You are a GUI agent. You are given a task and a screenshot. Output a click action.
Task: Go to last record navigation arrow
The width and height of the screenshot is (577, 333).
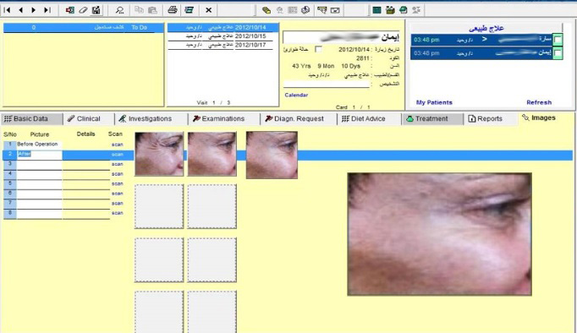click(47, 10)
